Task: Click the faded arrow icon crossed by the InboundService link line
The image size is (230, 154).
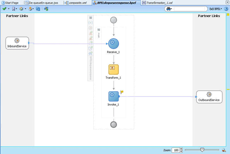Action: [x=91, y=43]
